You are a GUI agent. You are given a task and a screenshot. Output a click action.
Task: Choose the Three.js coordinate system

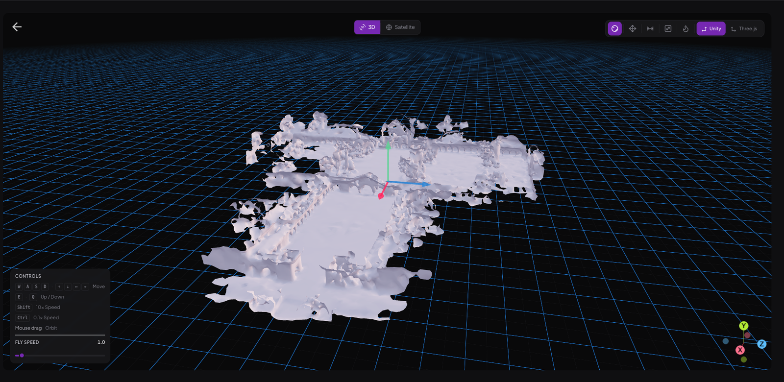[744, 28]
